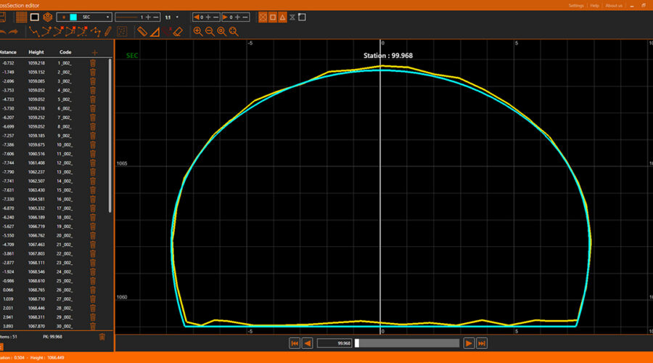Screen dimensions: 653x363
Task: Click the zoom in magnifier icon
Action: point(198,31)
